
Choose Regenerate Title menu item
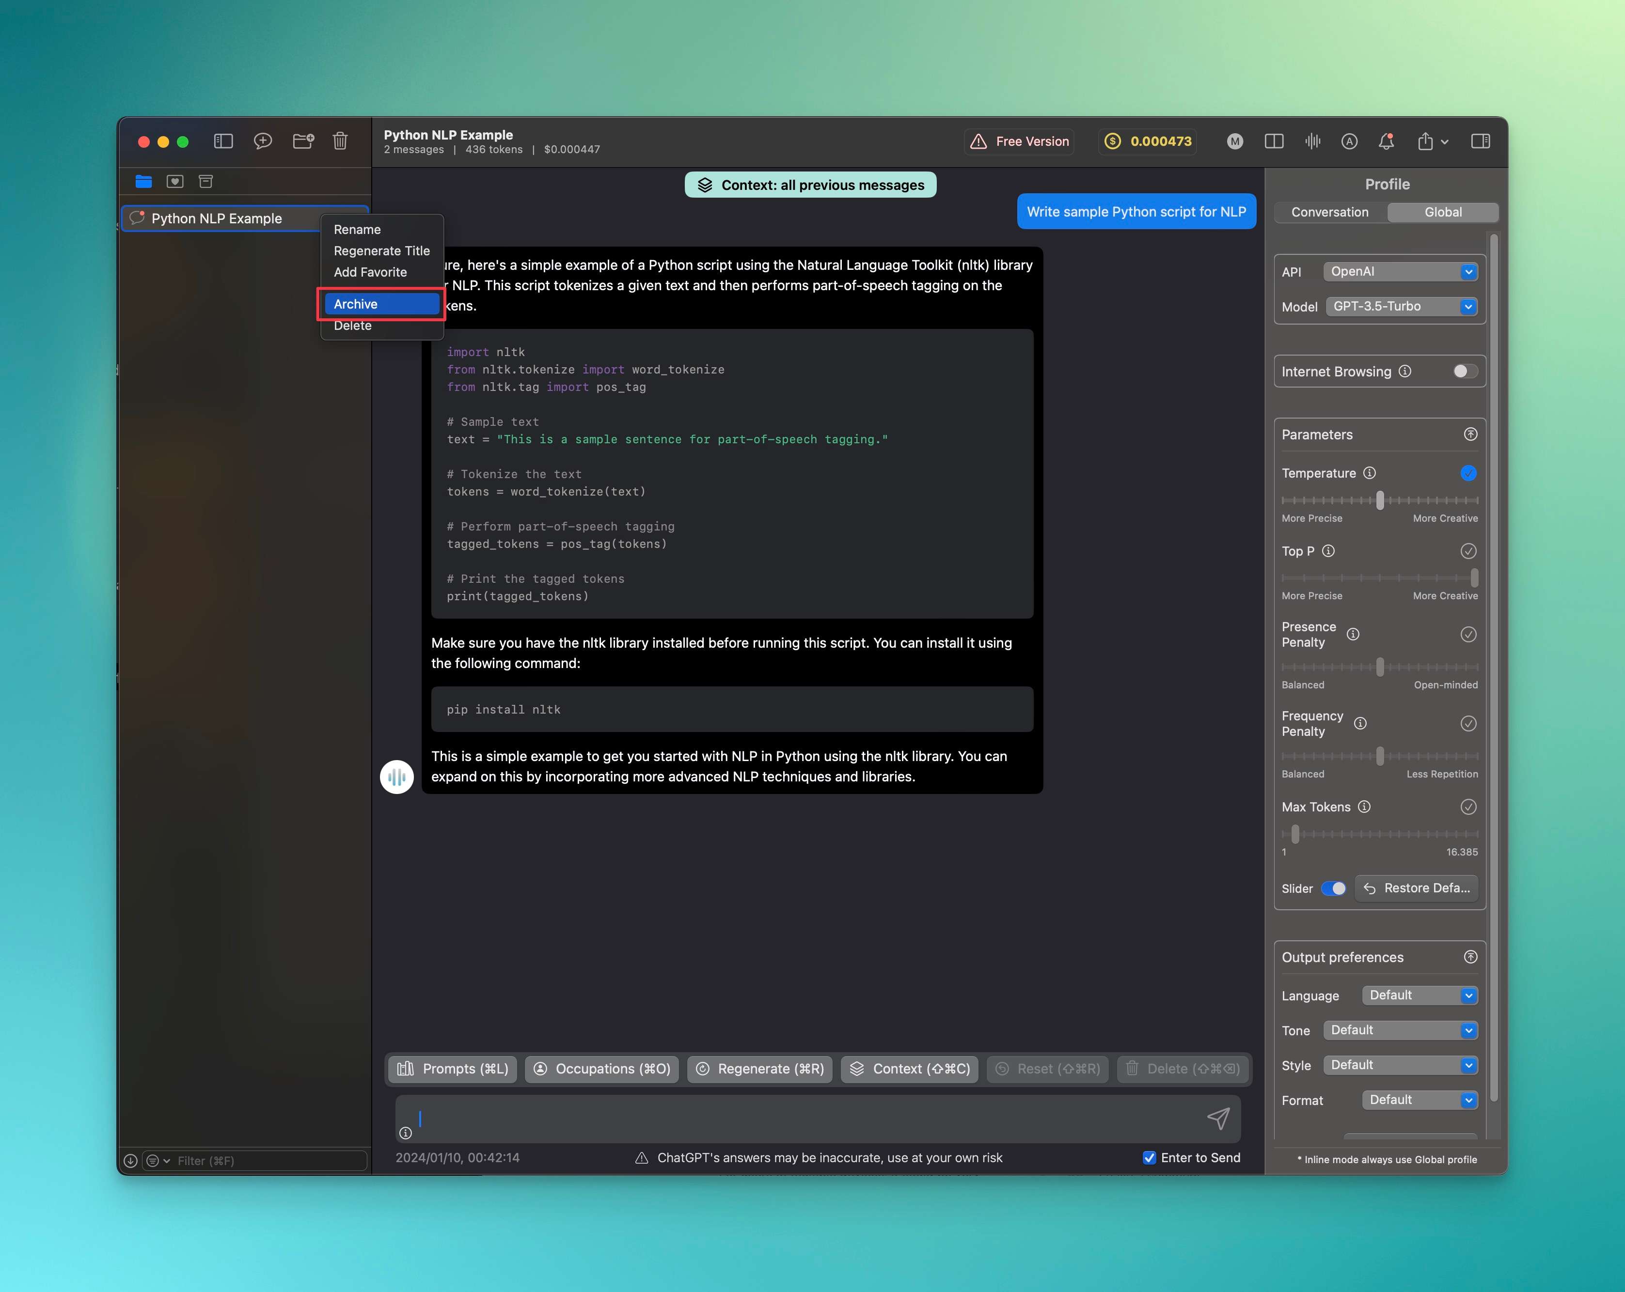pos(382,251)
